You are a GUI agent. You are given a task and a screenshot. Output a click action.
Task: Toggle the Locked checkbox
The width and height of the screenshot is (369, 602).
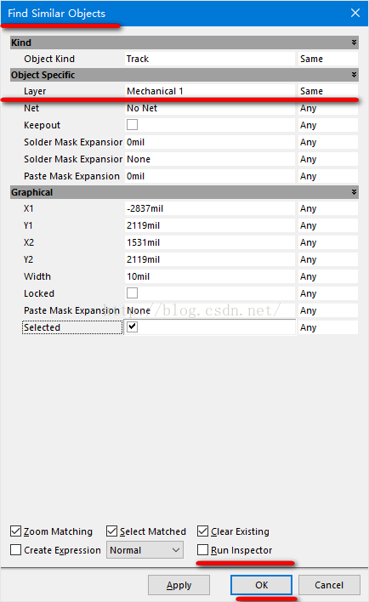(x=132, y=293)
